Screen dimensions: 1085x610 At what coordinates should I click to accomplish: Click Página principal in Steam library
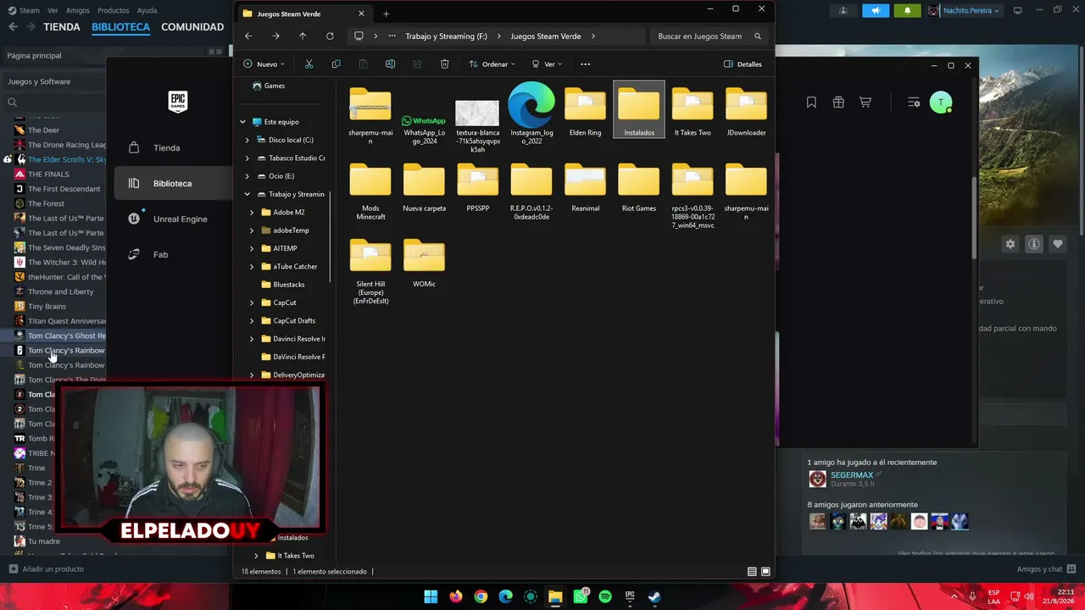pos(34,56)
